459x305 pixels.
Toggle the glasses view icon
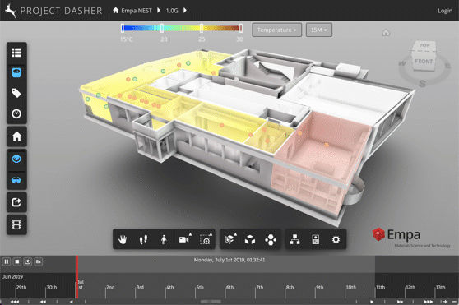[x=16, y=180]
